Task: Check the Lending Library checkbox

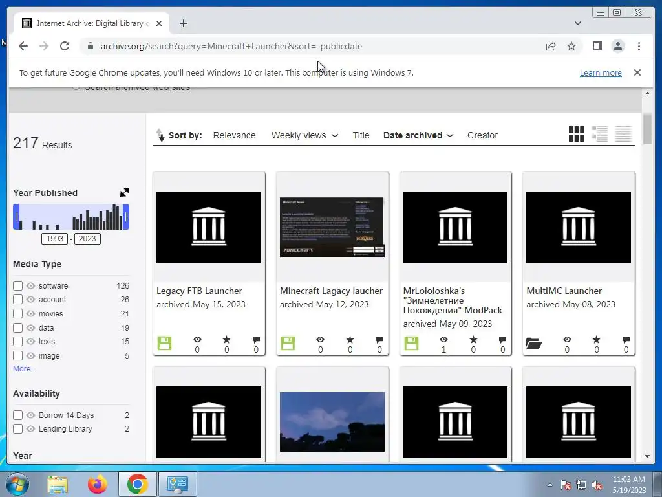Action: tap(17, 428)
